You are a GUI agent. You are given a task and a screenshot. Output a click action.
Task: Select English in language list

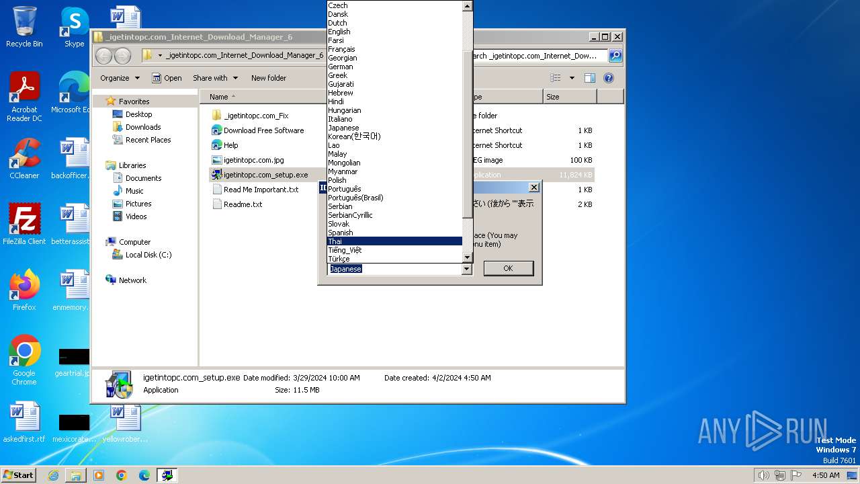pos(395,32)
